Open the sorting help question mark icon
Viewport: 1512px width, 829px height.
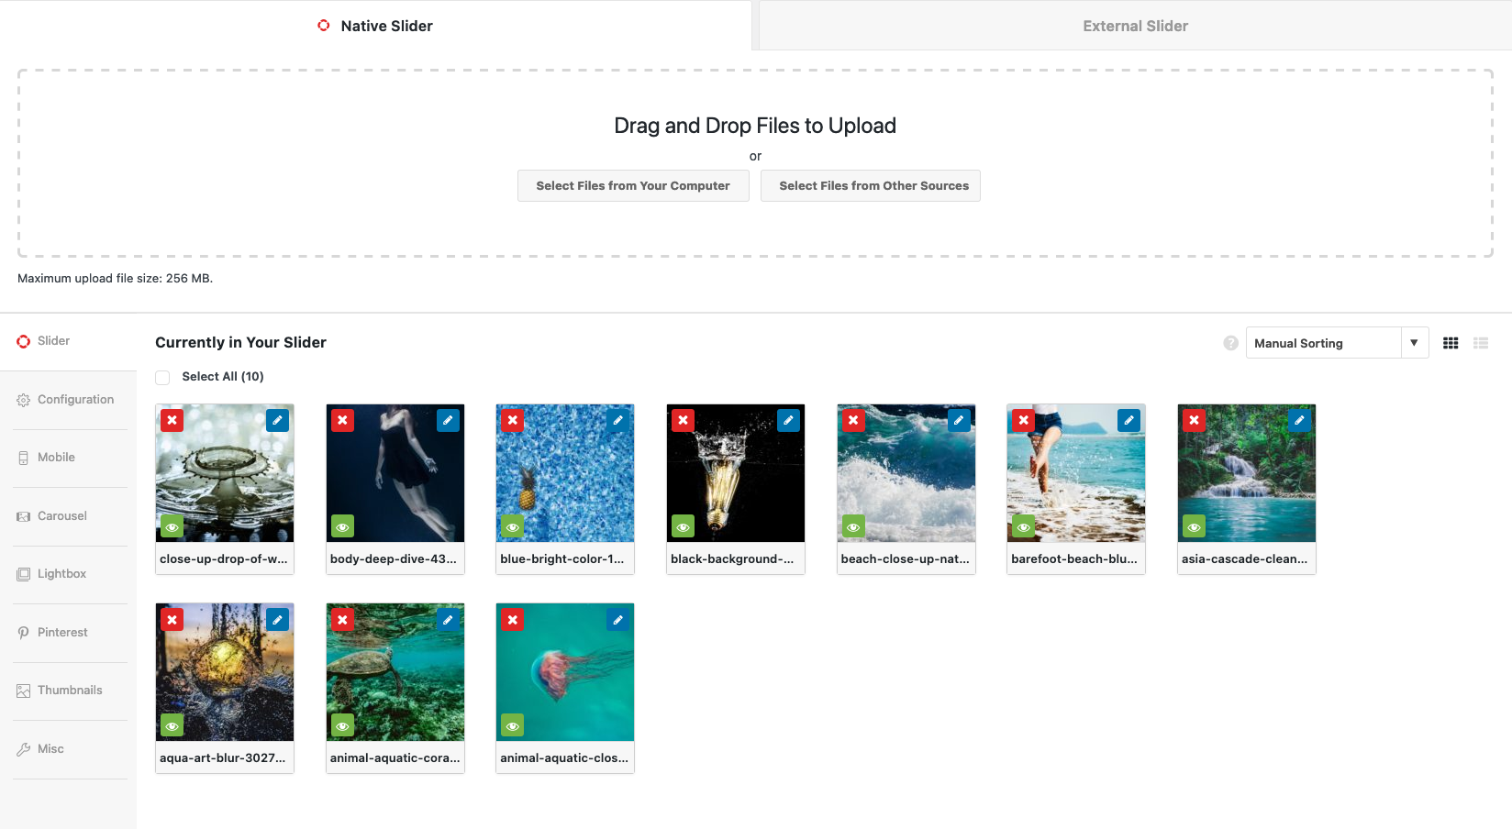1231,343
